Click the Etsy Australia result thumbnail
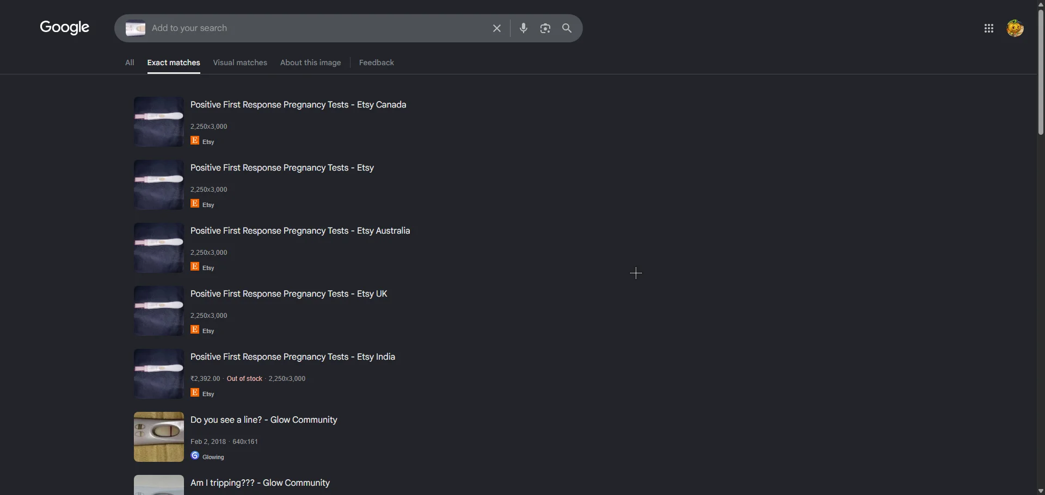 159,248
